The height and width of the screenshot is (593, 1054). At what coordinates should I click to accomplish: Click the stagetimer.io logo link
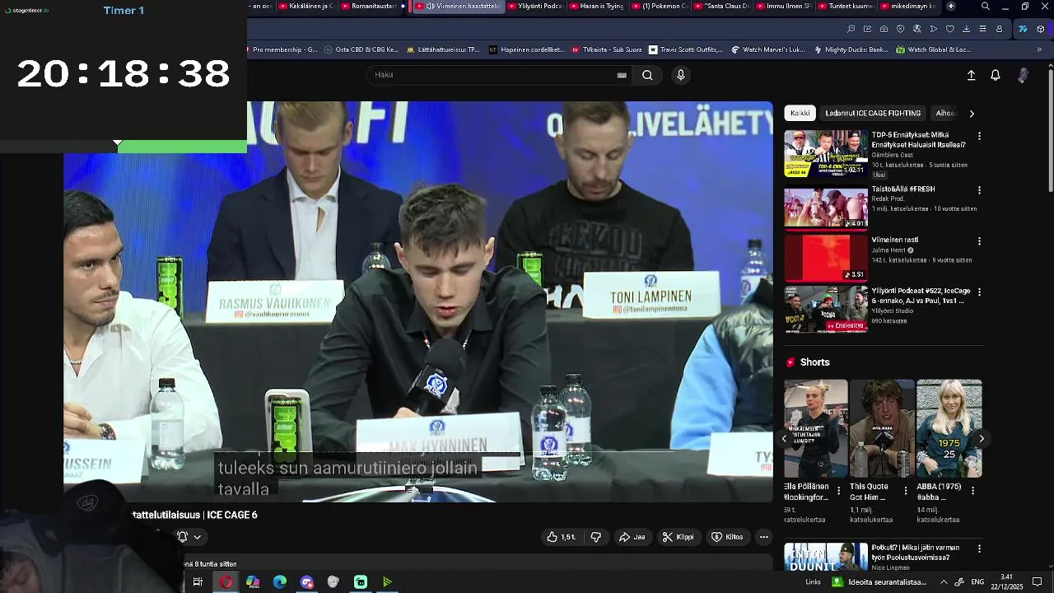[26, 10]
